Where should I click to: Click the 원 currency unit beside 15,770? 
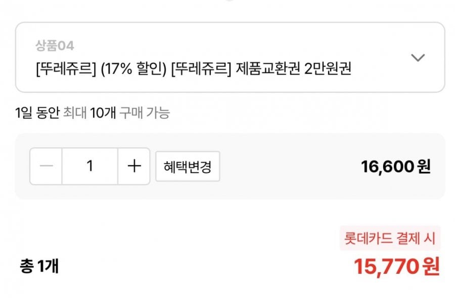pyautogui.click(x=430, y=266)
